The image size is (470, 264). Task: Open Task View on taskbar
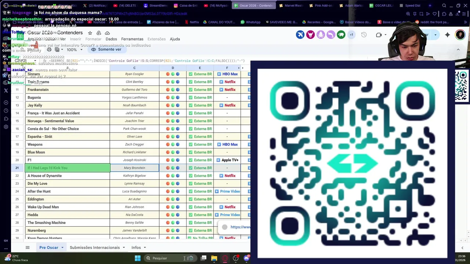coord(203,258)
